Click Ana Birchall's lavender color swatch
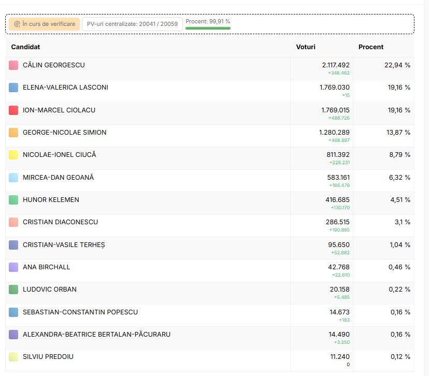429x376 pixels. pos(13,267)
